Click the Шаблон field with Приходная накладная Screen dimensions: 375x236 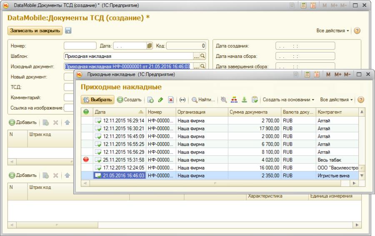click(x=129, y=56)
